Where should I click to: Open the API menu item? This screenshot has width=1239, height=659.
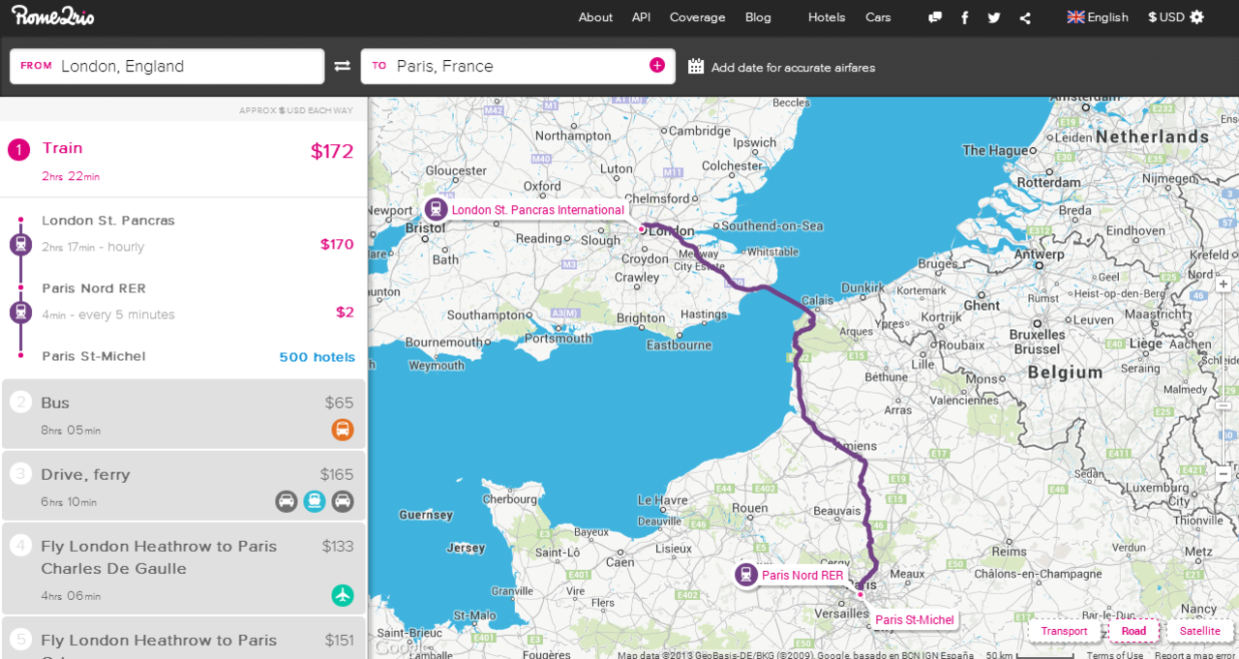[641, 16]
